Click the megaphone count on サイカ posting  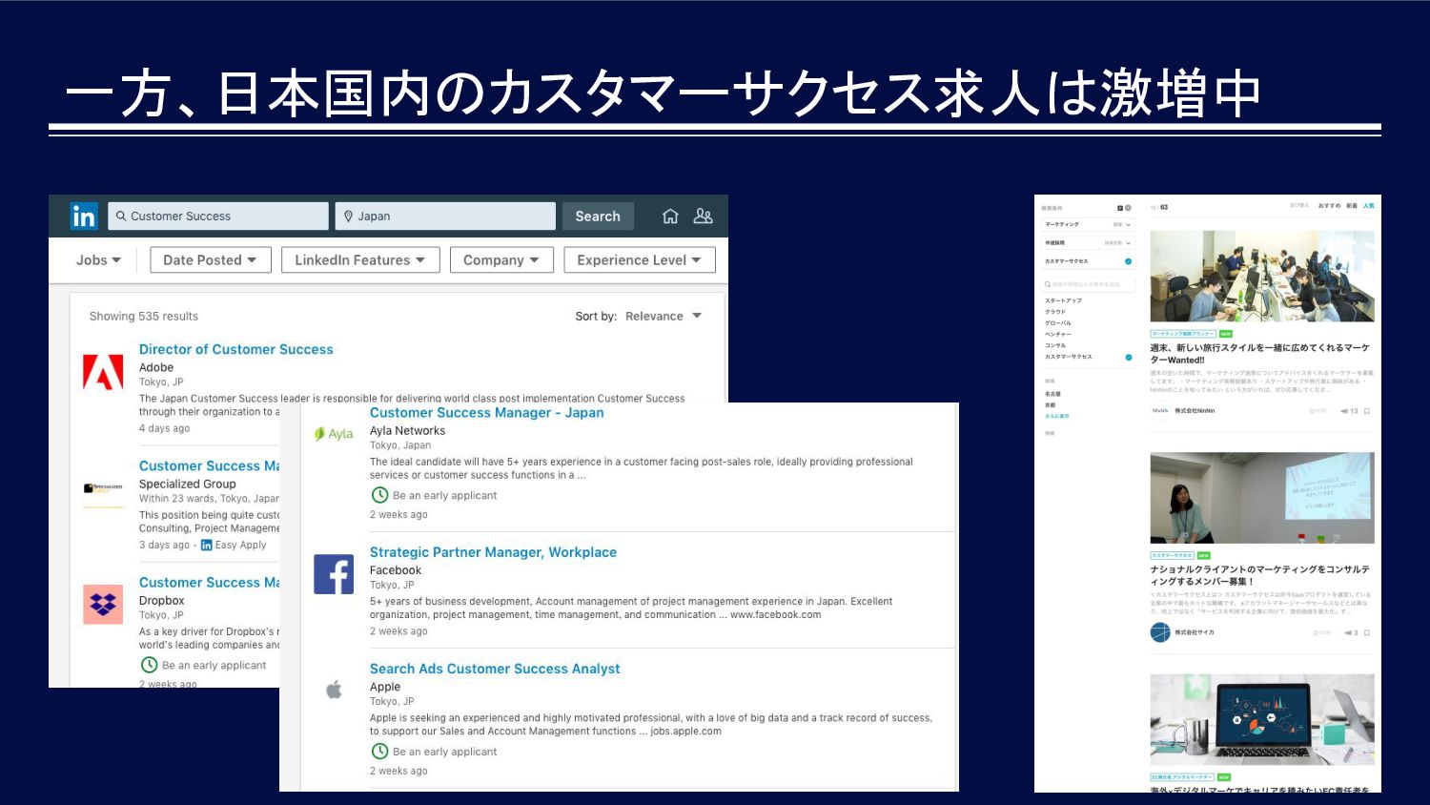pos(1349,632)
